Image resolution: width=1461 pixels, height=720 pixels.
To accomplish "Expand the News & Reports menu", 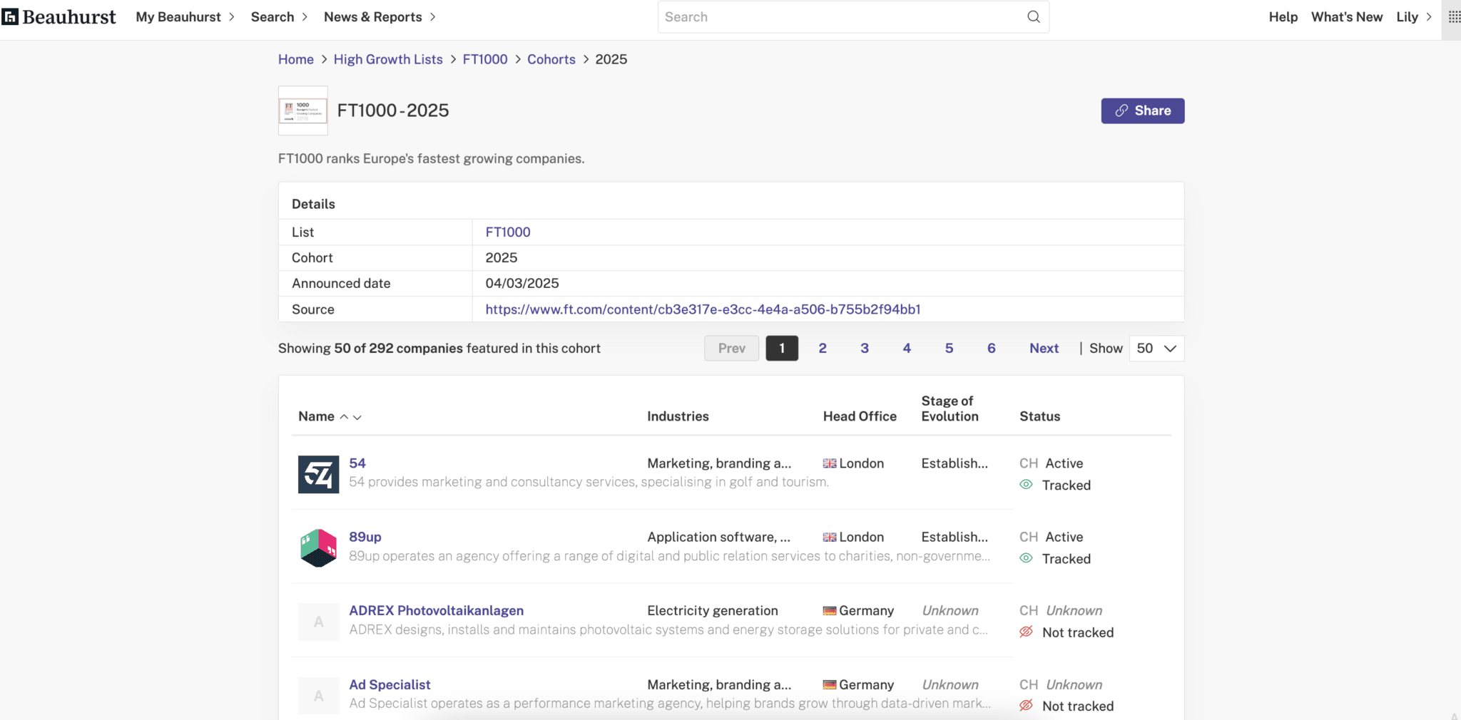I will [x=380, y=17].
